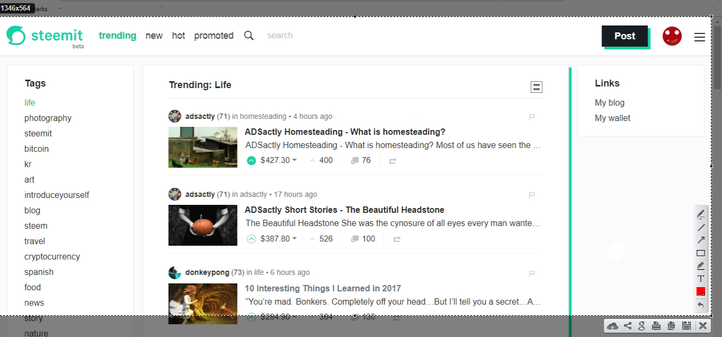The height and width of the screenshot is (337, 722).
Task: Upvote the ADSactly Homesteading post
Action: (251, 160)
